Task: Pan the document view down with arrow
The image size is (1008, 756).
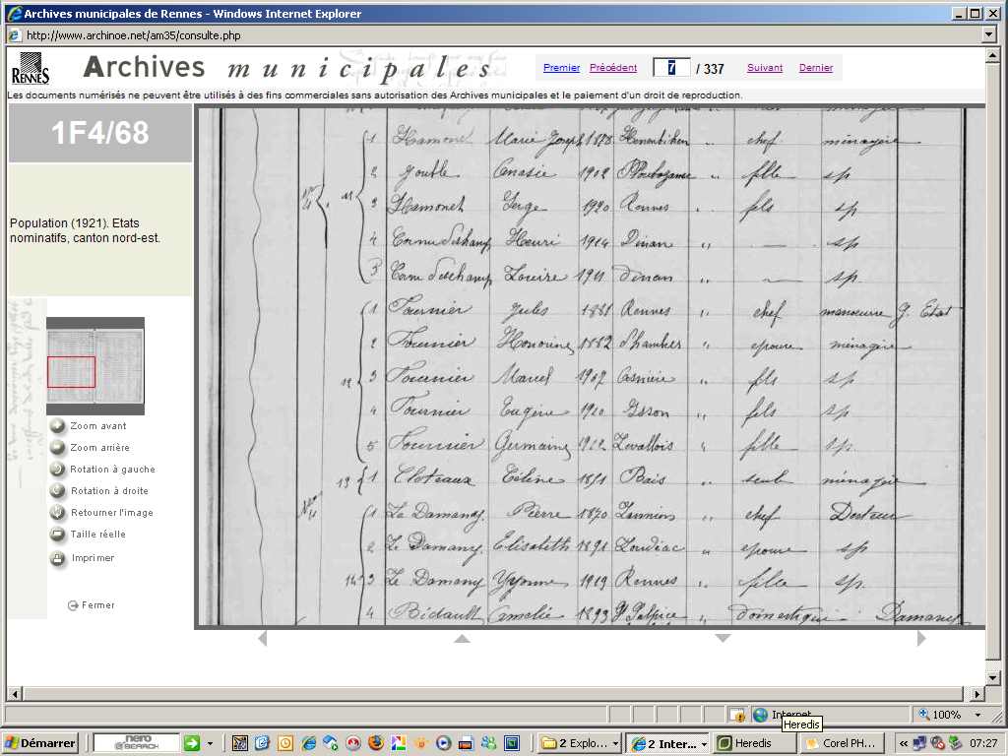Action: click(x=723, y=639)
